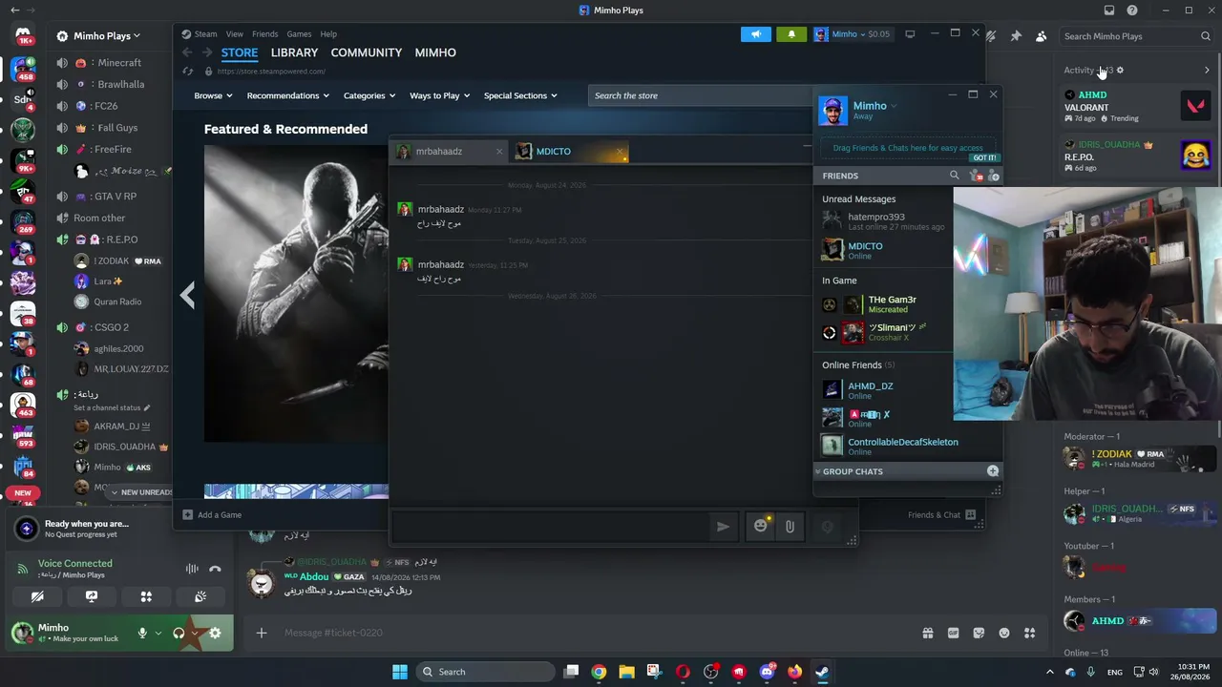The height and width of the screenshot is (687, 1222).
Task: Open Steam notifications bell
Action: coord(791,34)
